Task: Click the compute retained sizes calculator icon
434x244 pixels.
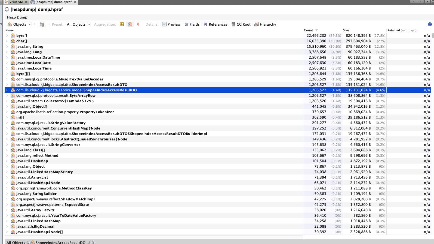Action: pyautogui.click(x=42, y=24)
